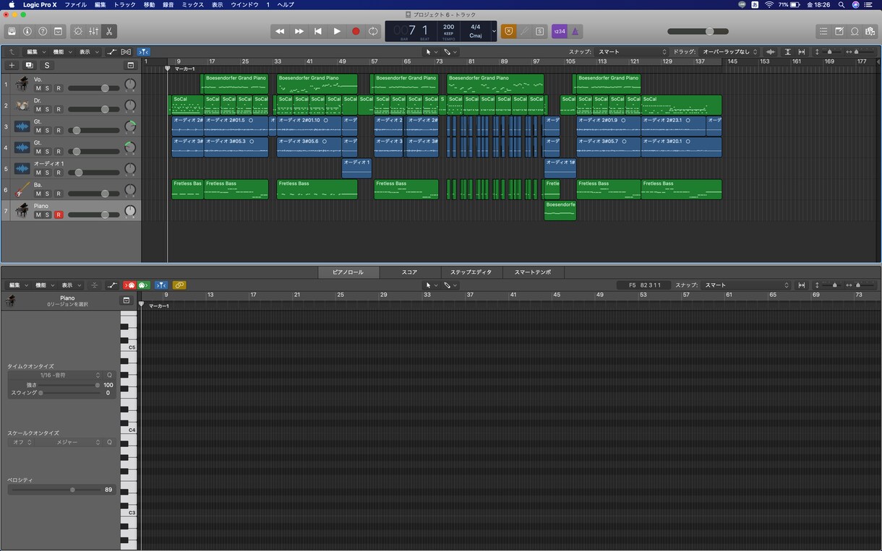882x551 pixels.
Task: Click the red Record button
Action: pos(355,31)
